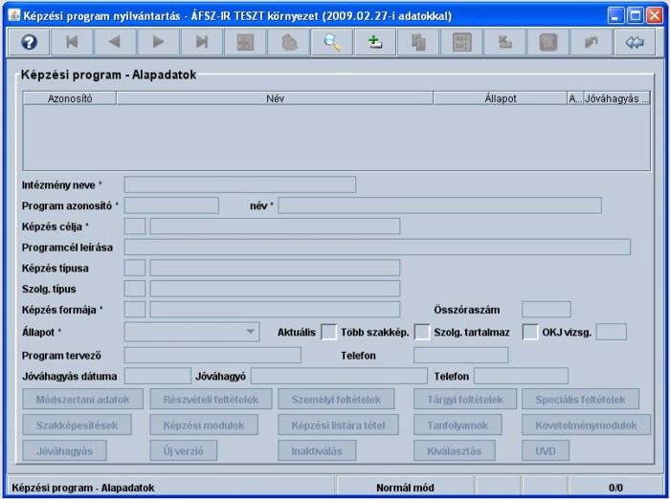
Task: Jump to the first record
Action: 73,42
